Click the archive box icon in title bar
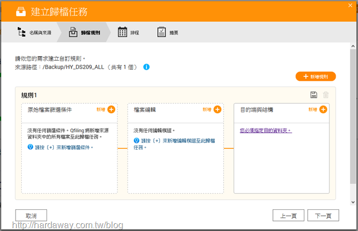358x231 pixels. tap(21, 11)
